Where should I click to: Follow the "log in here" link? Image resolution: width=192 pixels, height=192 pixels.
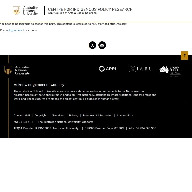click(x=15, y=30)
